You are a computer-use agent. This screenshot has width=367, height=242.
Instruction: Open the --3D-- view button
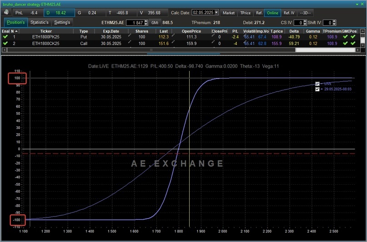point(305,13)
